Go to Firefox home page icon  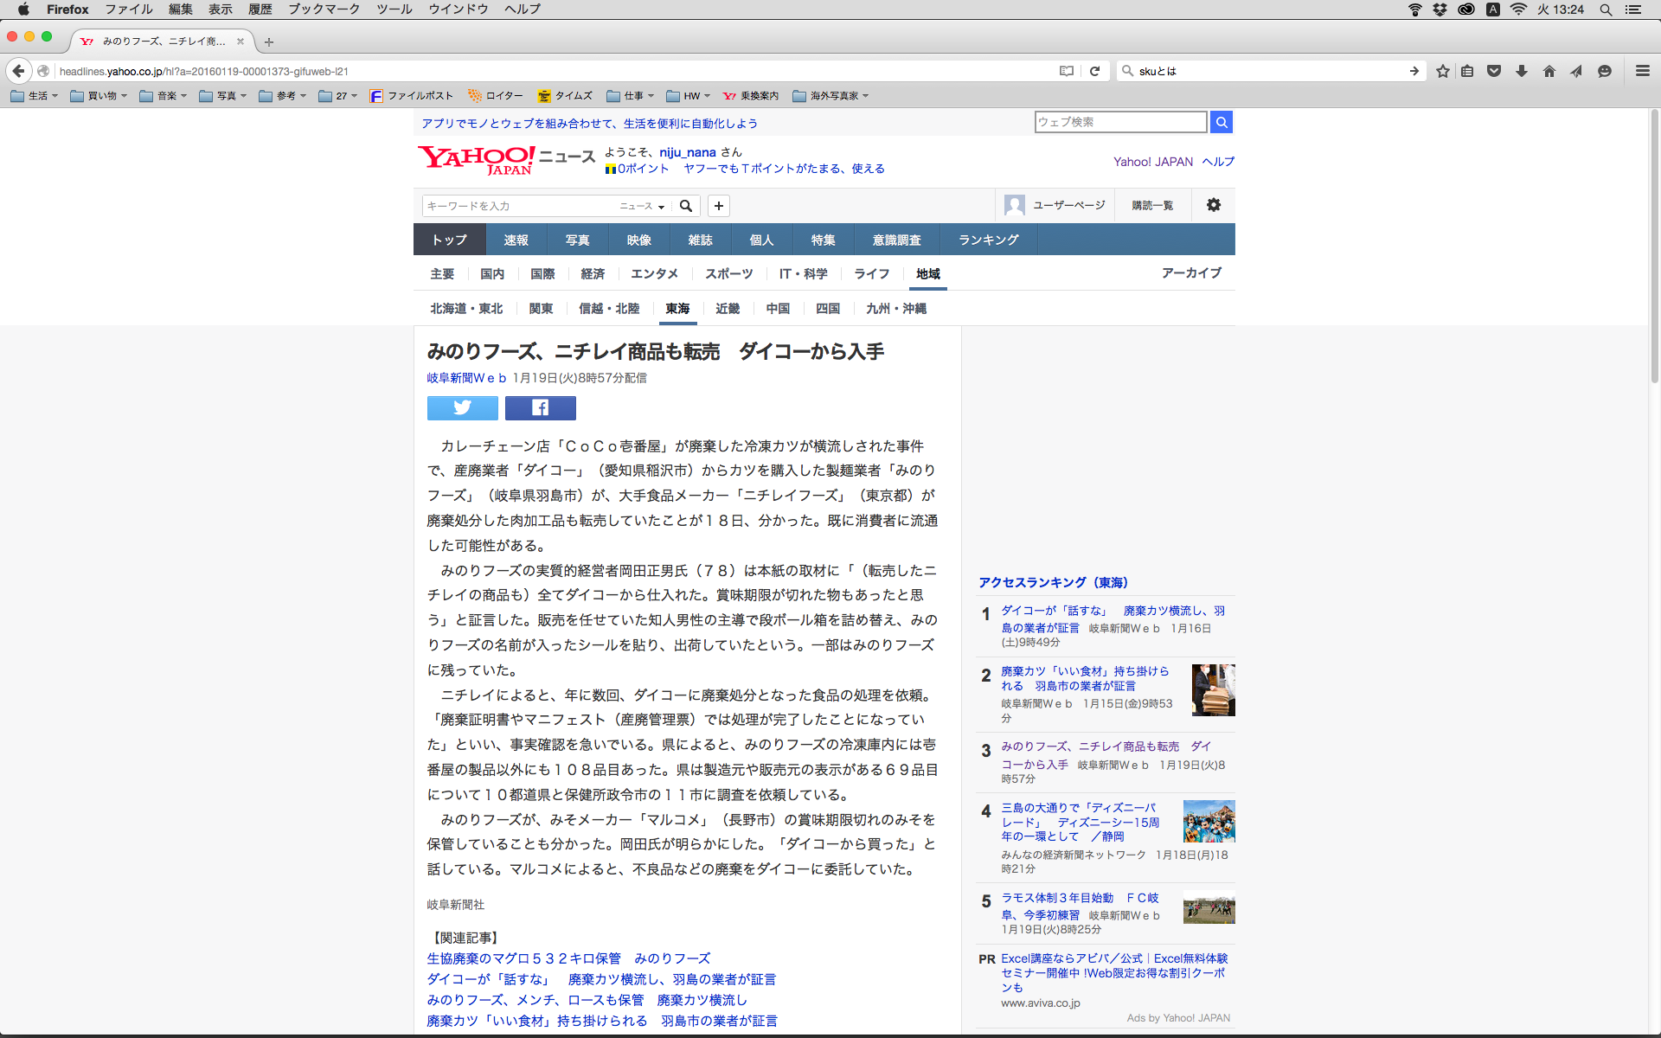(1549, 71)
